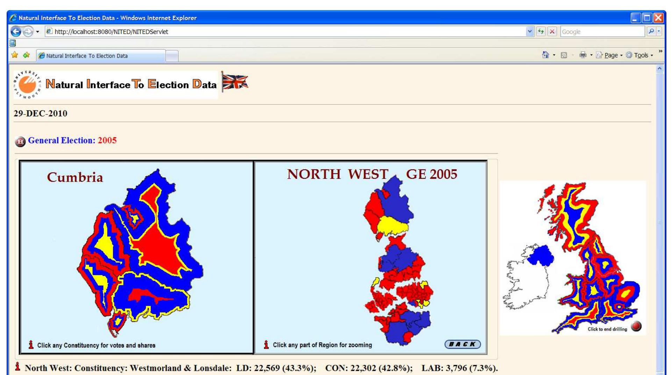Click the BACK button on North West map
Viewport: 672px width, 375px height.
(463, 344)
